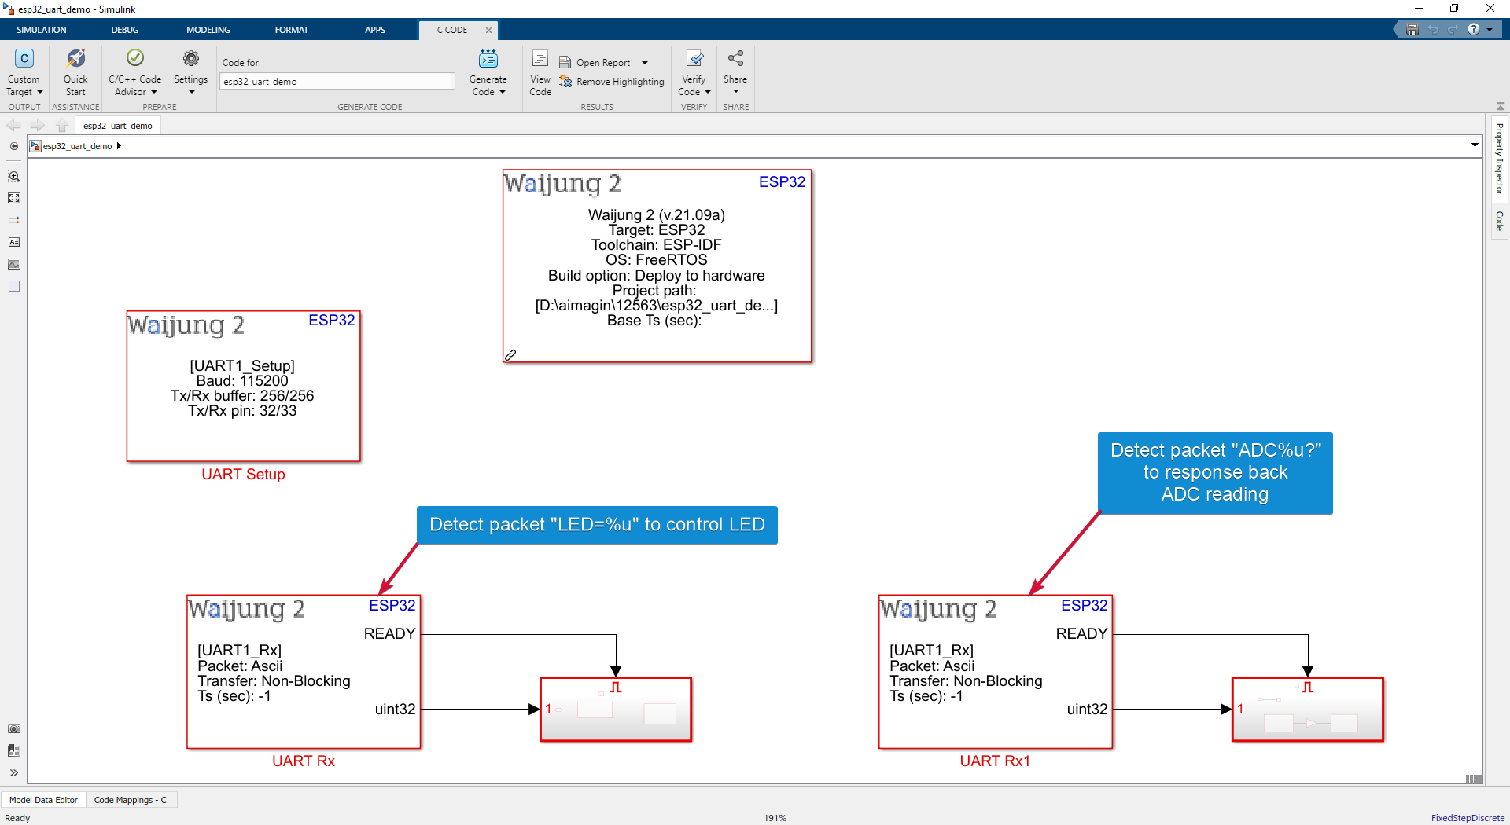Viewport: 1510px width, 825px height.
Task: Open C/C++ Code Advisor
Action: click(134, 72)
